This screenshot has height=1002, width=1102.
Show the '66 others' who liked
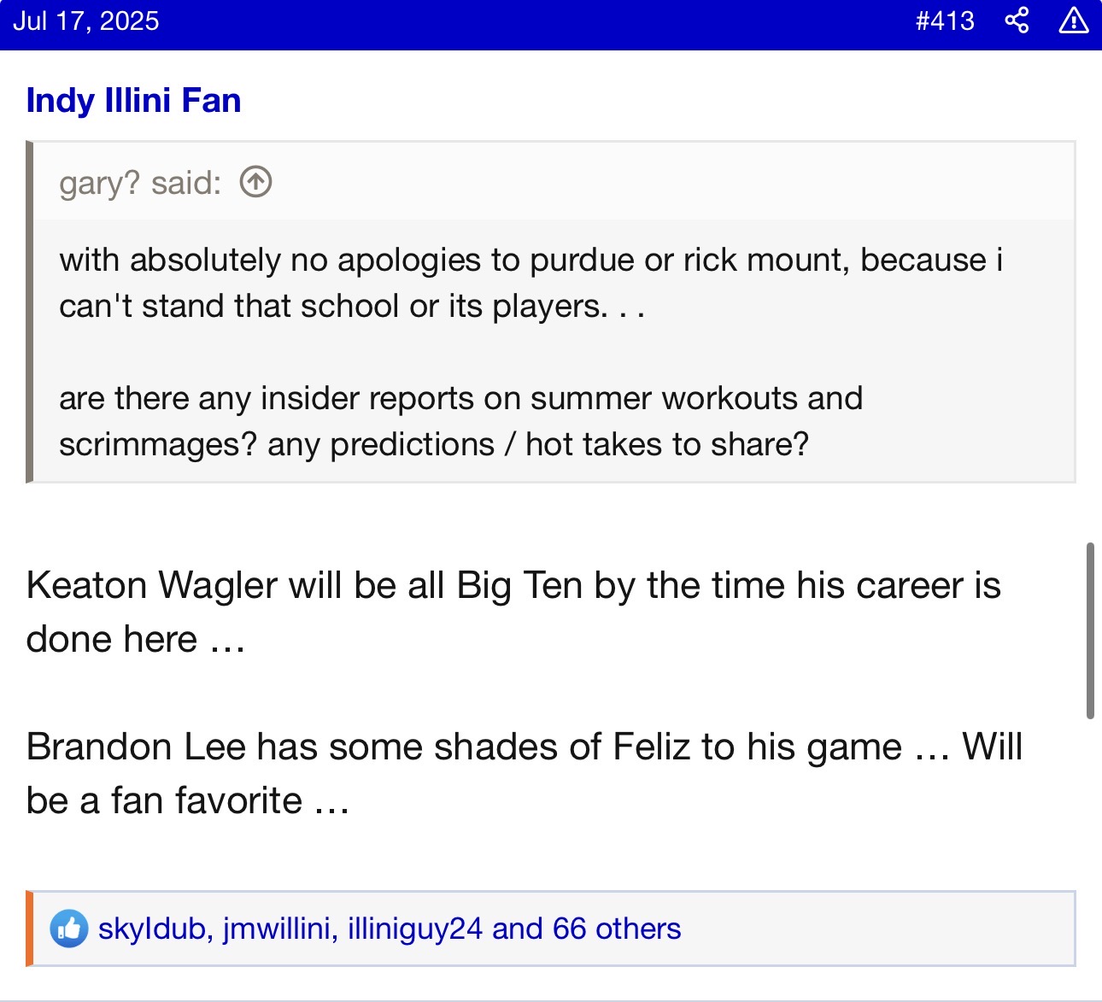click(615, 929)
